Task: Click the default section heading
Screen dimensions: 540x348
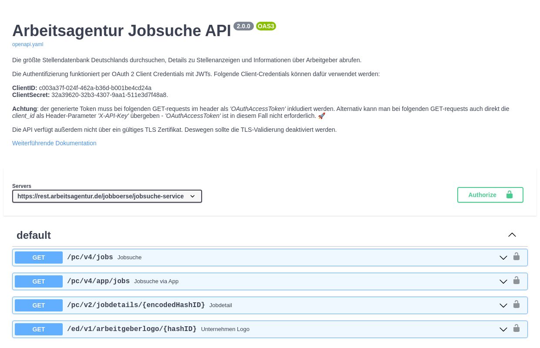Action: (34, 235)
